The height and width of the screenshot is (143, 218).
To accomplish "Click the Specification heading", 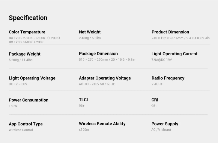I will click(28, 18).
